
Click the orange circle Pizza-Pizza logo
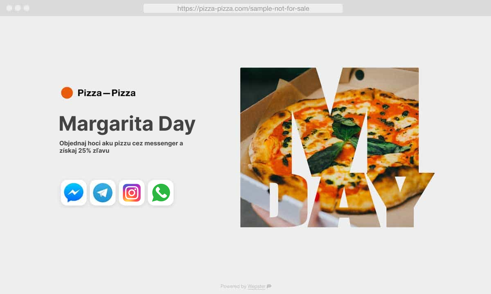pyautogui.click(x=67, y=93)
